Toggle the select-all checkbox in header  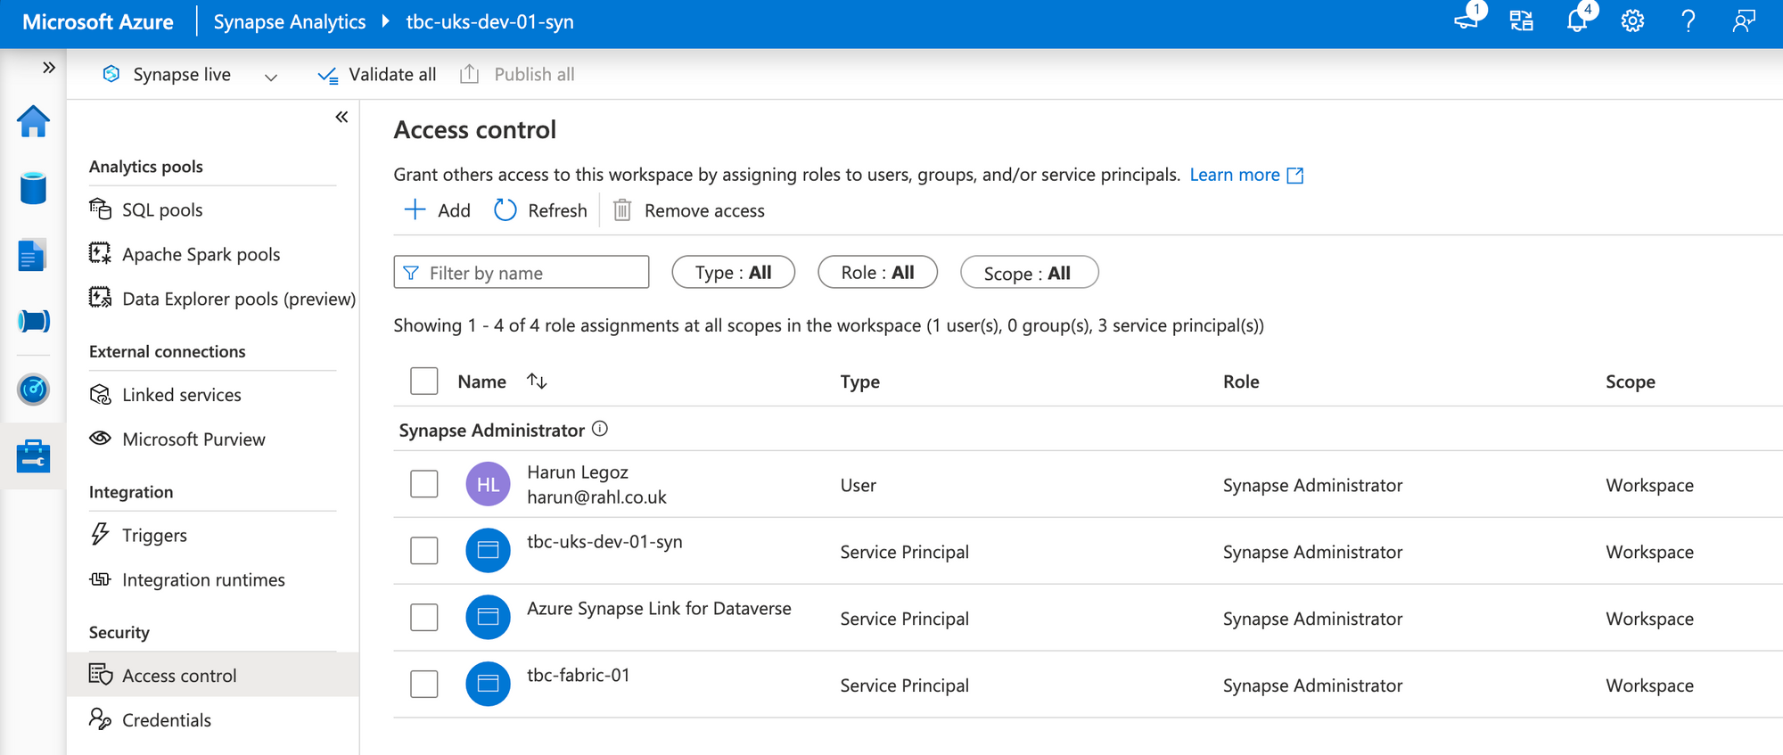pyautogui.click(x=424, y=382)
